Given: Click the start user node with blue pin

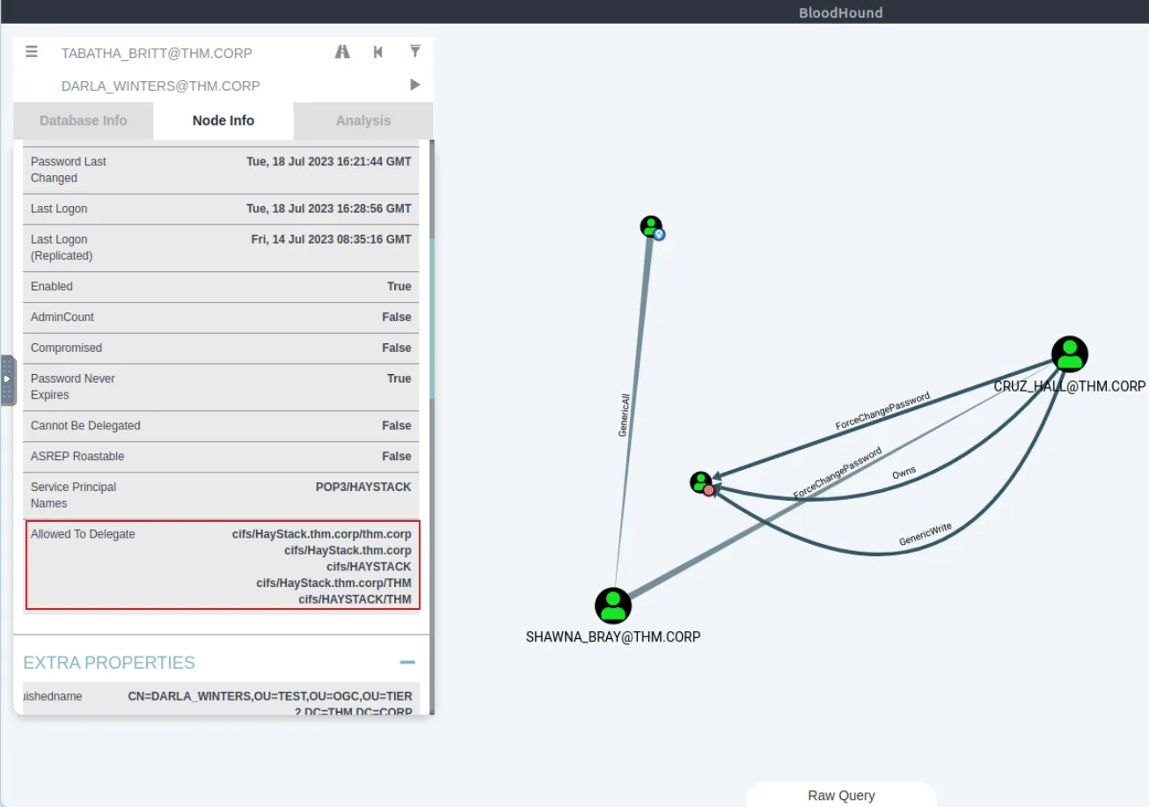Looking at the screenshot, I should (x=651, y=227).
